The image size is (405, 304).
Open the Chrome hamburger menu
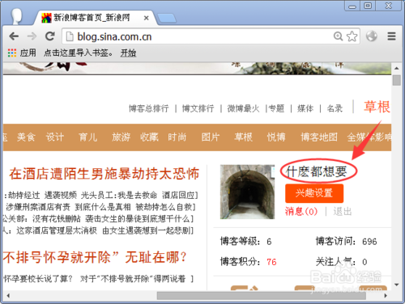tap(391, 36)
